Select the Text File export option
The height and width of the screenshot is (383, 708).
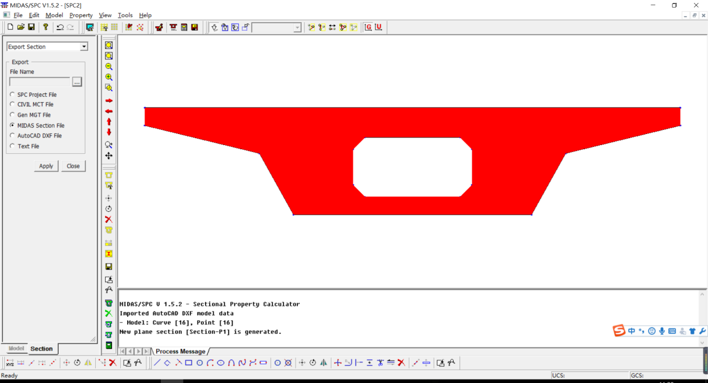13,146
